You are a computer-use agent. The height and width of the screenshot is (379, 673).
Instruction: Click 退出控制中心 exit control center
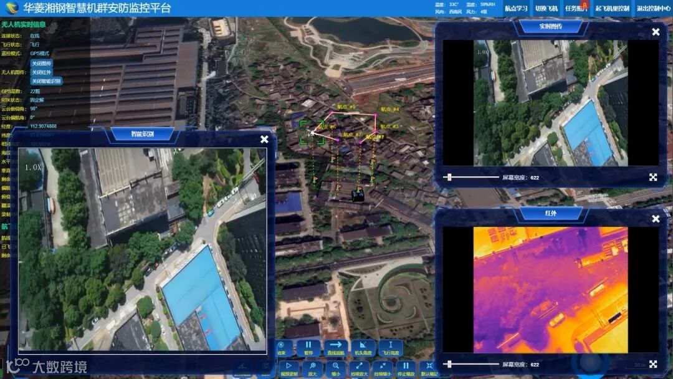[x=653, y=8]
